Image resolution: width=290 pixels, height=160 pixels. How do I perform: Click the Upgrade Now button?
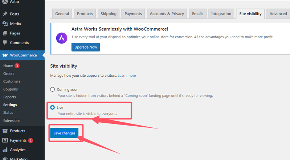[x=86, y=47]
